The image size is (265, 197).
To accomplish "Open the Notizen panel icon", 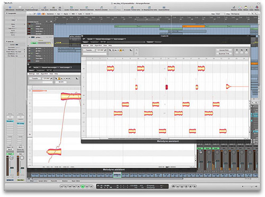I will point(246,7).
